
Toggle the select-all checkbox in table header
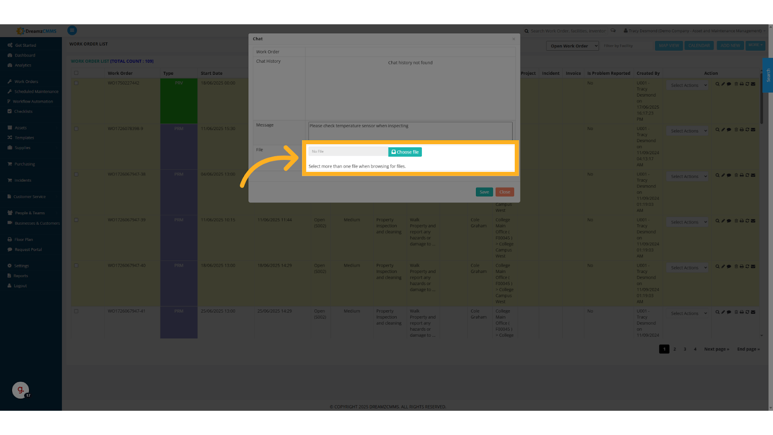tap(76, 73)
